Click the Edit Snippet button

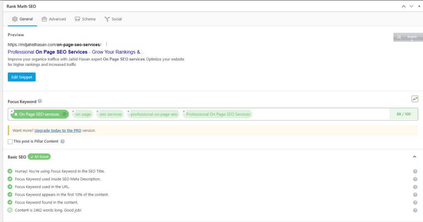pos(21,77)
